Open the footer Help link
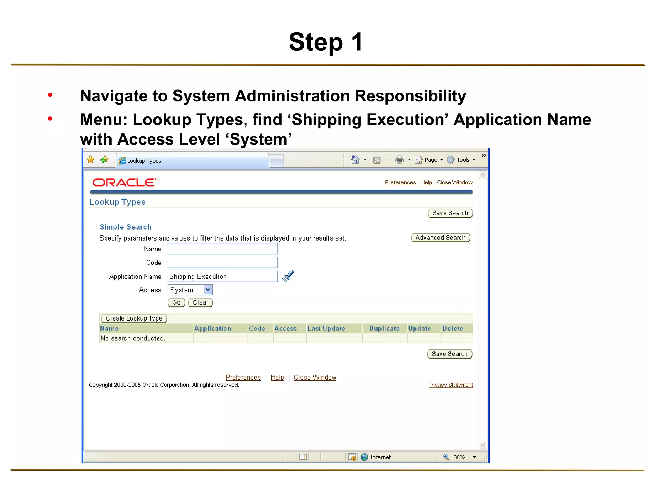653x490 pixels. 277,377
